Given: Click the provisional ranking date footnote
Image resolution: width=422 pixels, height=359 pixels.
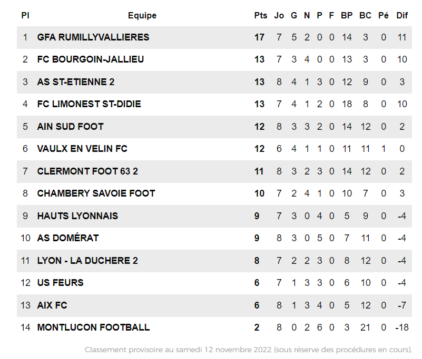Looking at the screenshot, I should [x=248, y=350].
